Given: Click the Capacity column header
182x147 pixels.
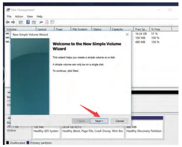Looking at the screenshot, I should pos(122,29).
